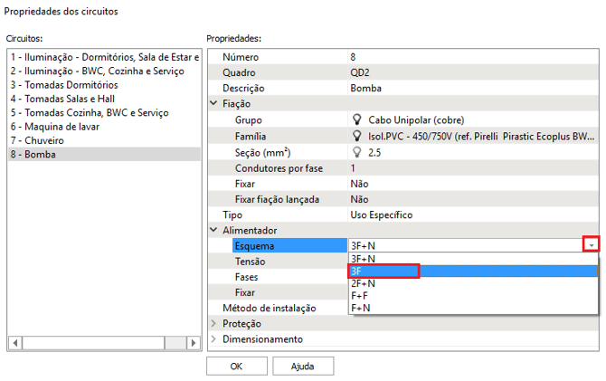
Task: Toggle the Esquema dropdown arrow
Action: click(591, 245)
